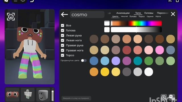Select the hot pink color swatch
The image size is (182, 102).
click(x=160, y=50)
